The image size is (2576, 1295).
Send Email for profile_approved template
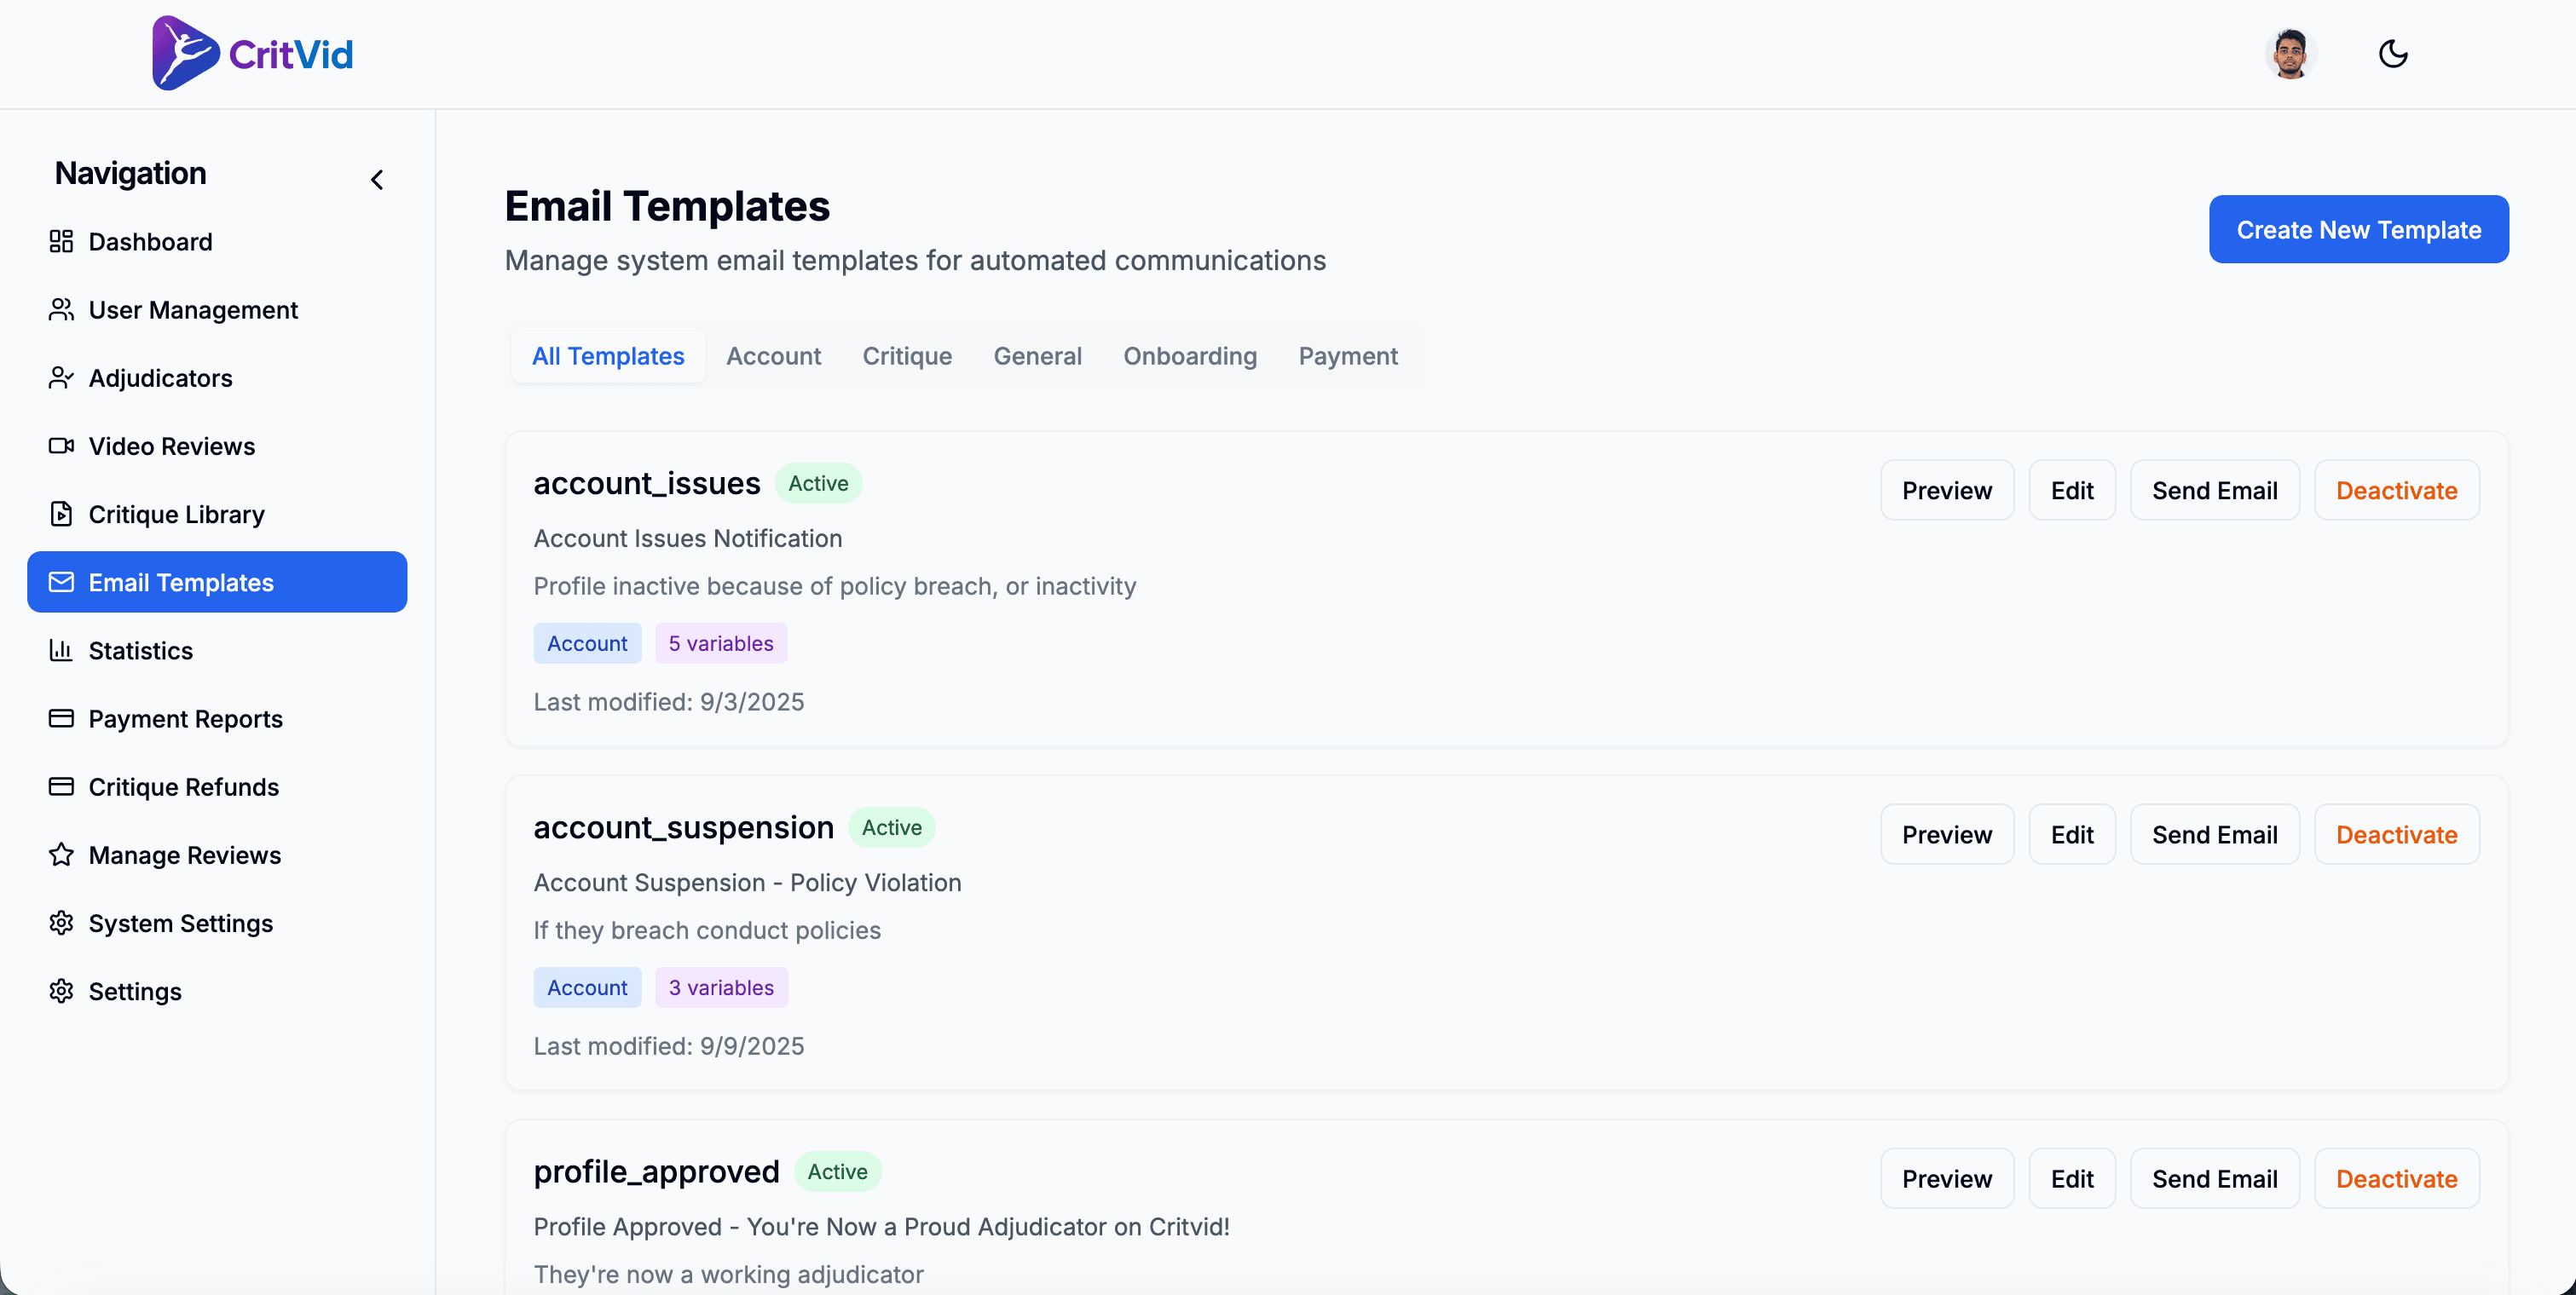tap(2215, 1178)
